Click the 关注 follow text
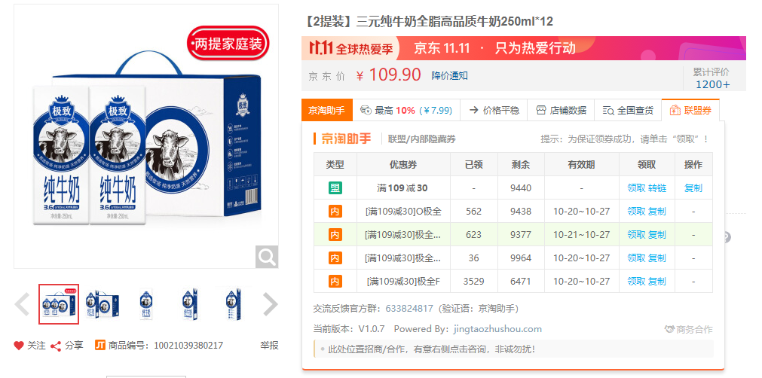 point(36,346)
